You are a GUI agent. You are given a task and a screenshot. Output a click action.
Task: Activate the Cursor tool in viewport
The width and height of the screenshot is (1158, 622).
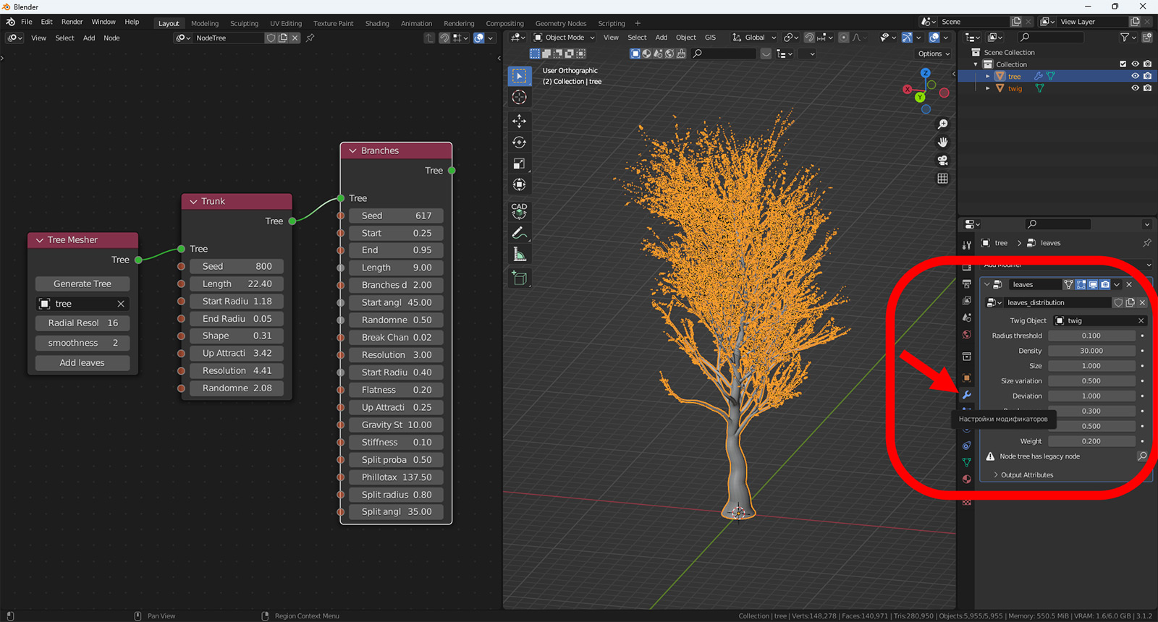pyautogui.click(x=519, y=97)
